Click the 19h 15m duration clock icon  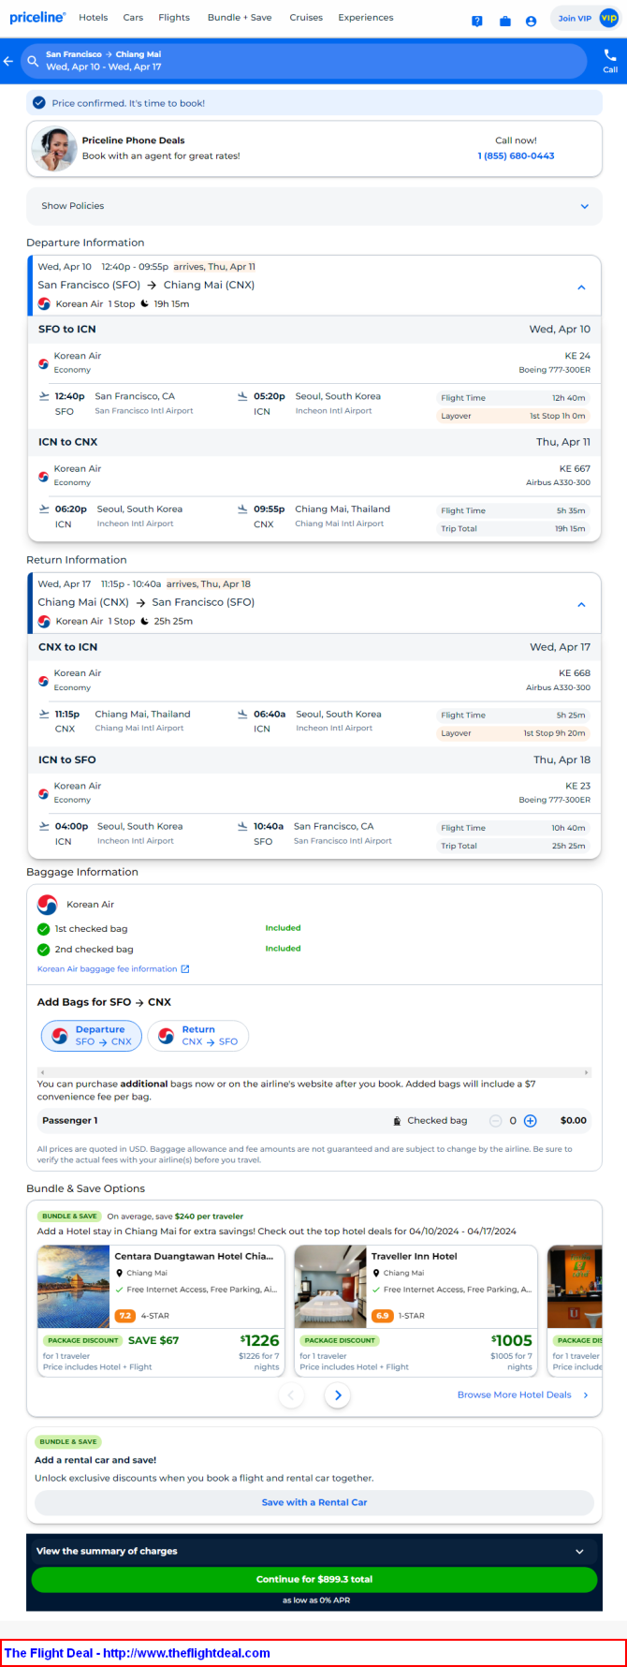tap(145, 304)
